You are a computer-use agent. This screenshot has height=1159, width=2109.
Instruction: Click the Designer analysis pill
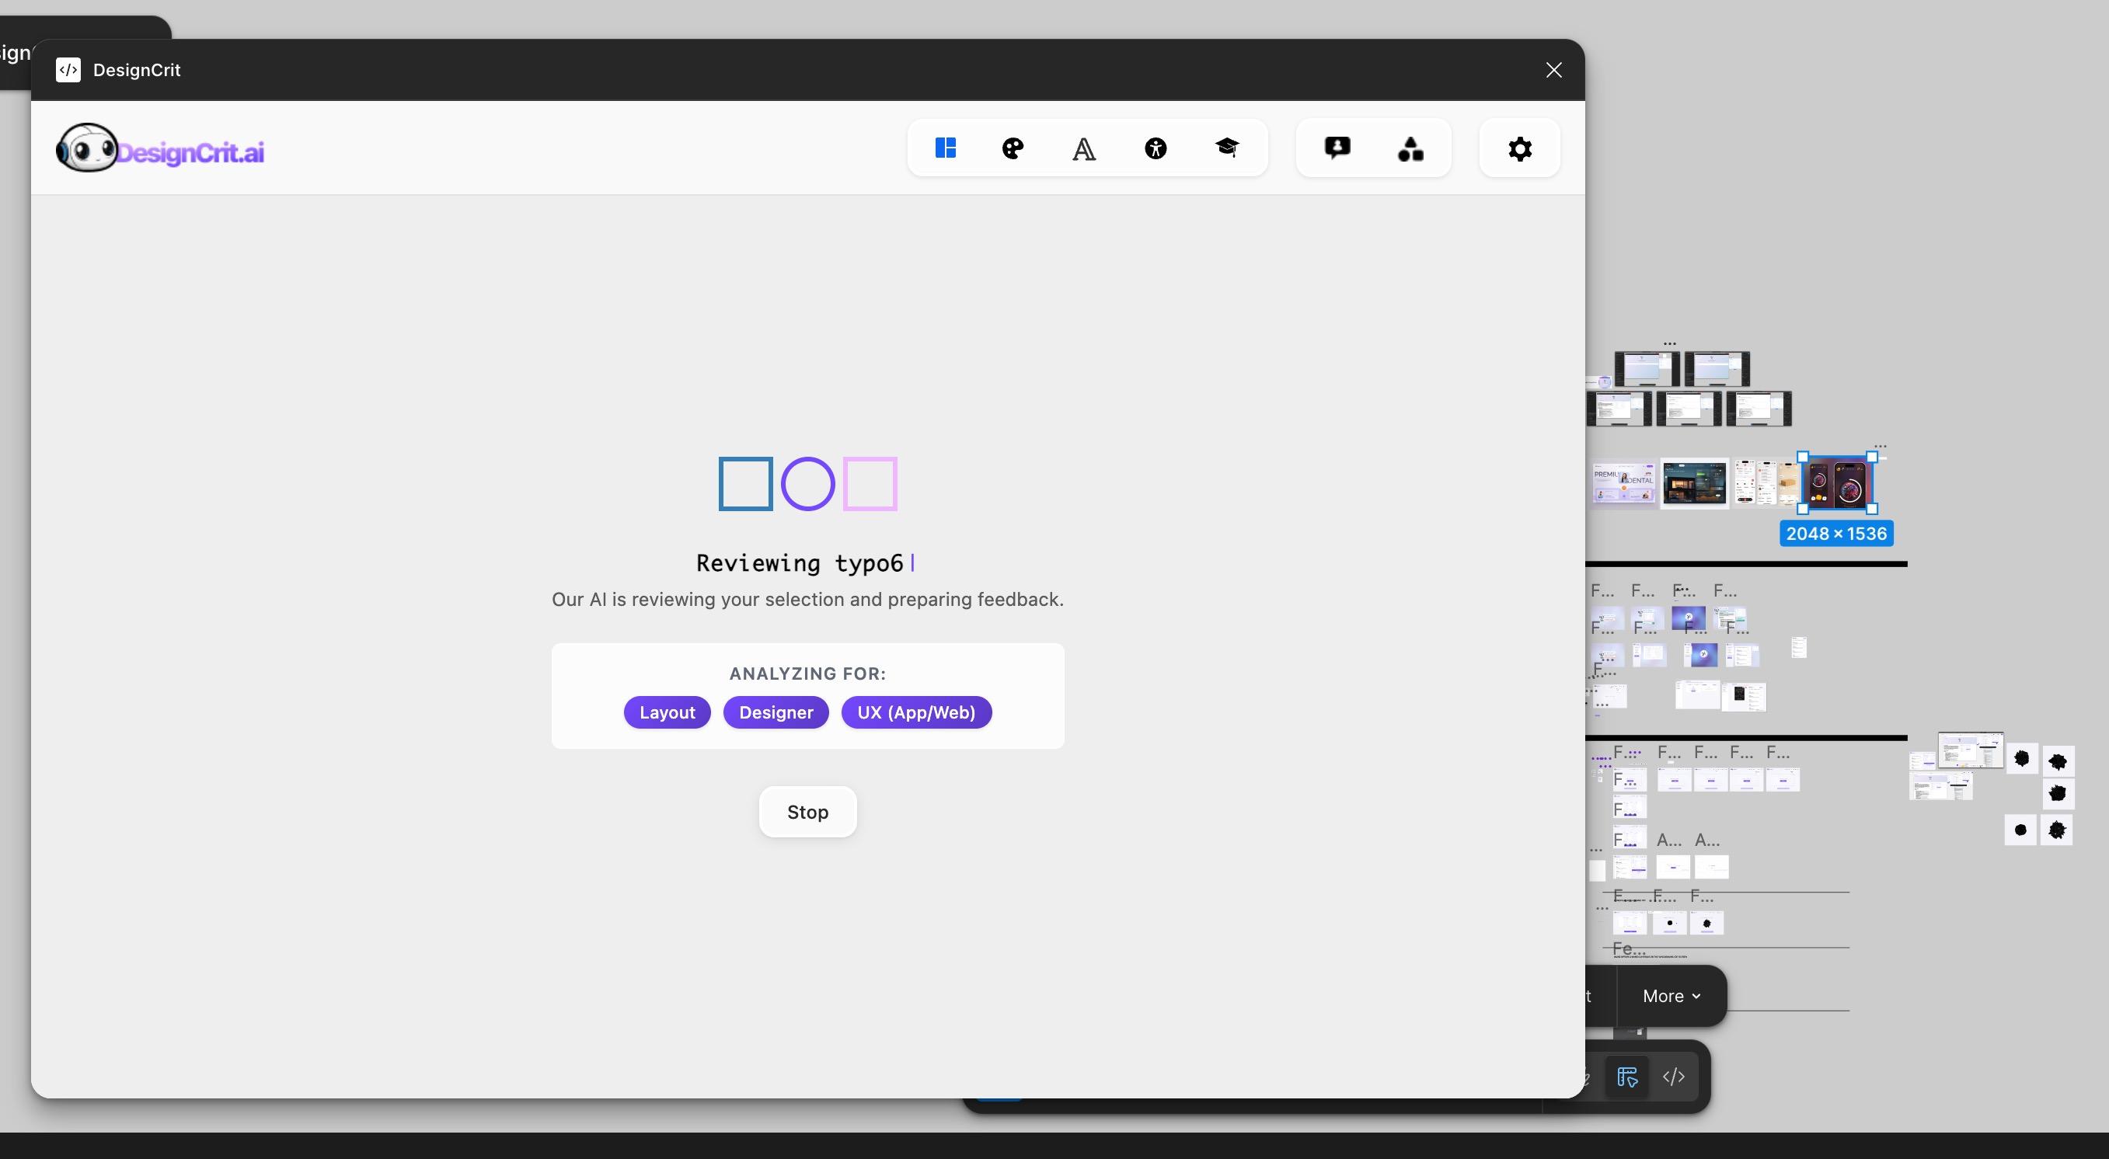click(x=776, y=712)
